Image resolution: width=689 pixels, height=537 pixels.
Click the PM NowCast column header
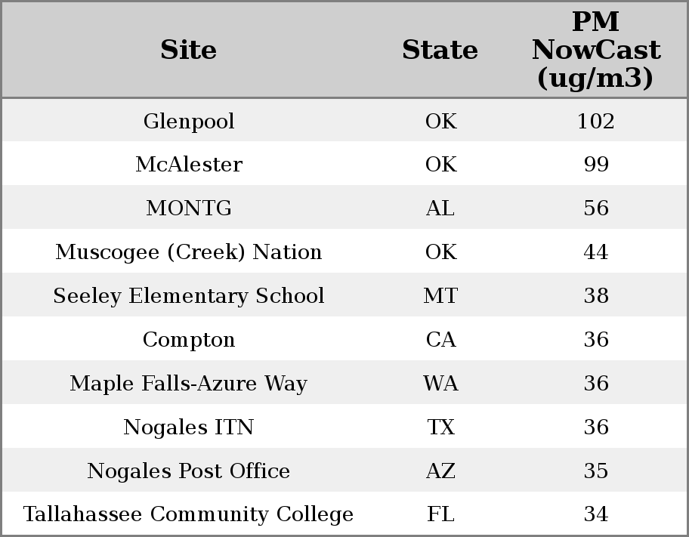[595, 50]
